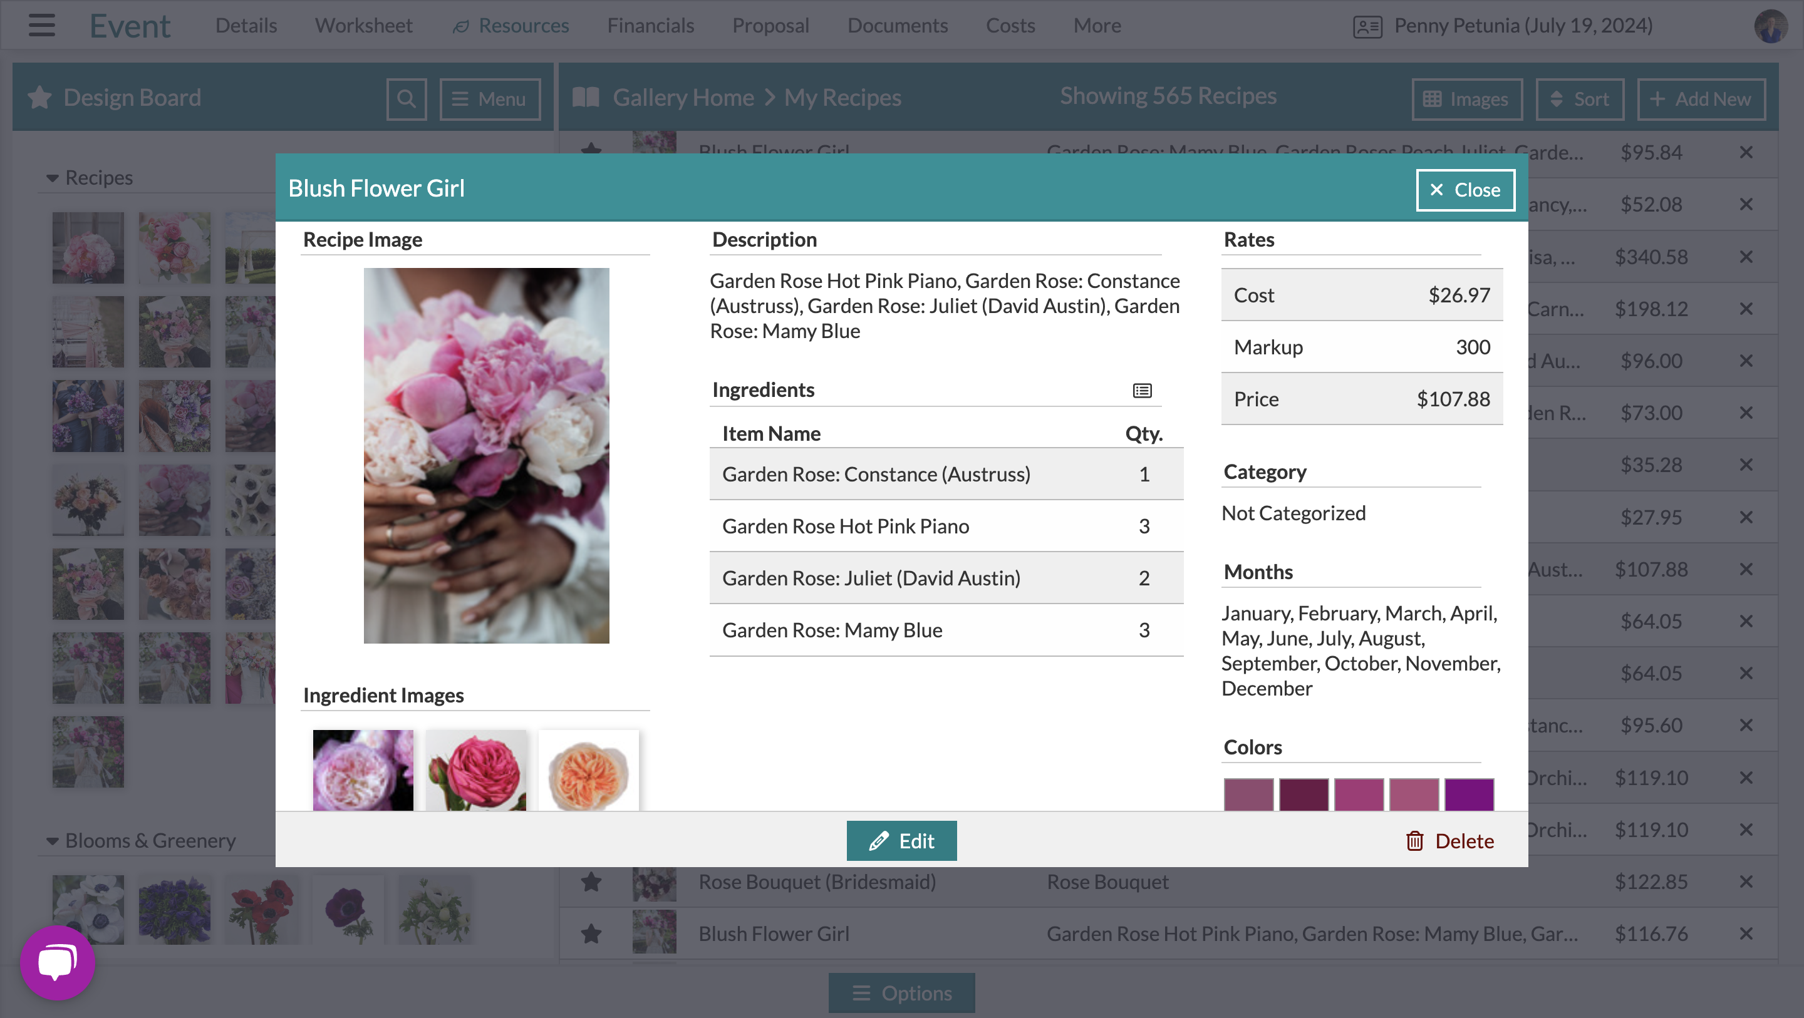Viewport: 1804px width, 1018px height.
Task: Click the user profile avatar
Action: tap(1770, 26)
